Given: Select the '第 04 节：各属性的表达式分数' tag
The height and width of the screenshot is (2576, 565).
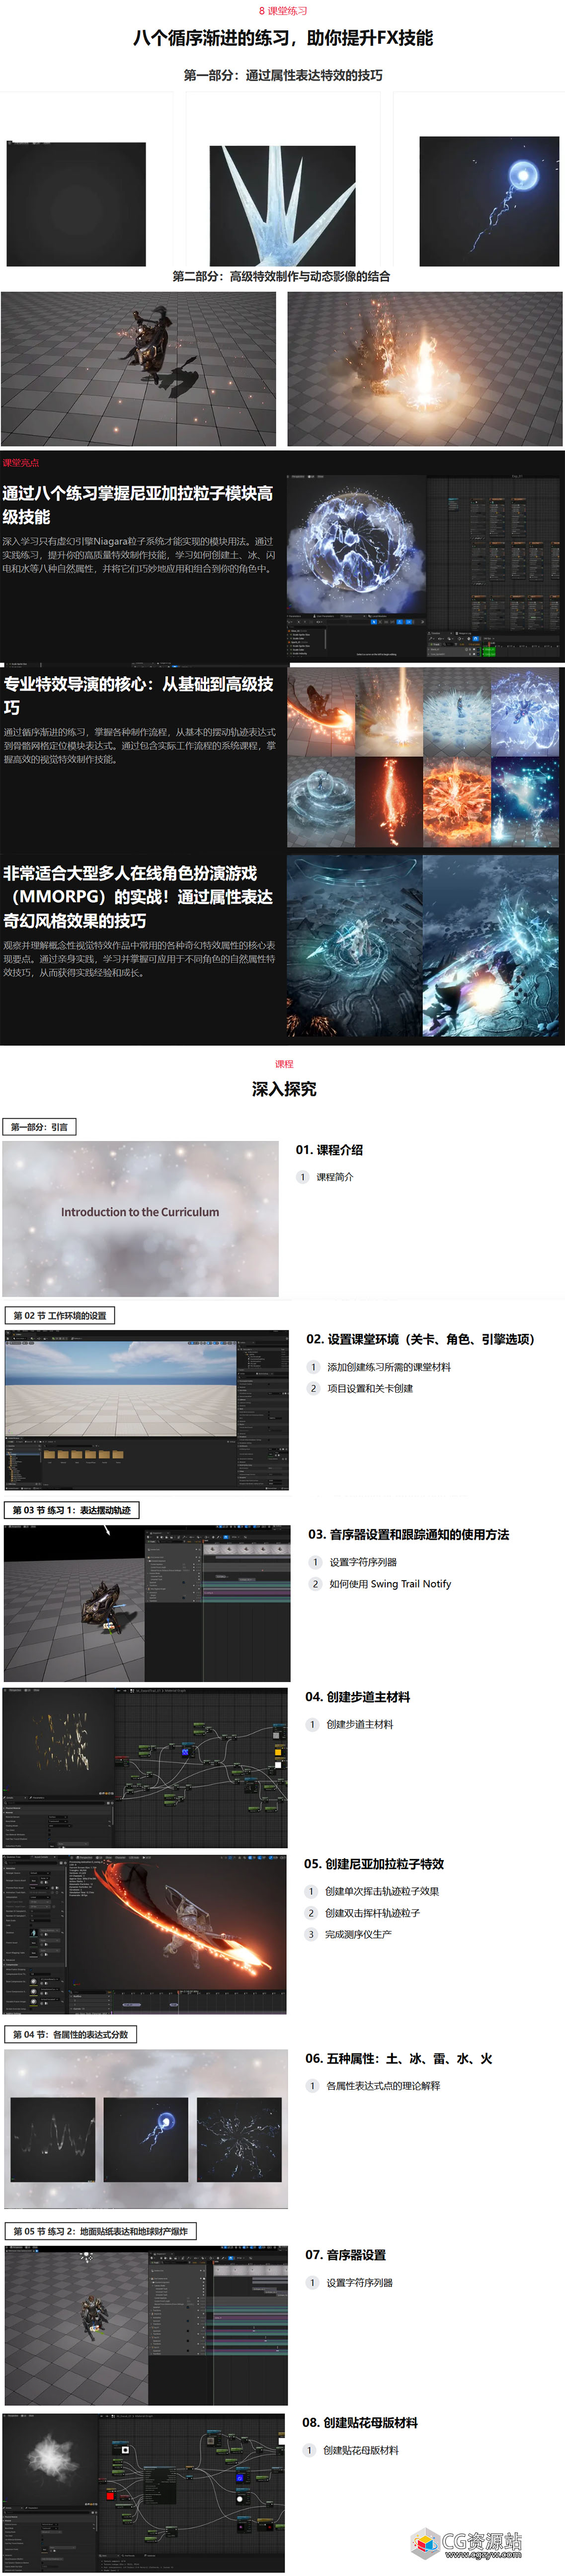Looking at the screenshot, I should coord(71,2034).
